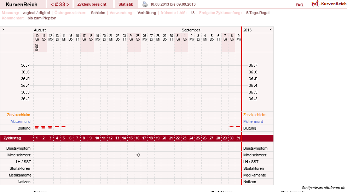Click the KurvenReich crown logo icon
The image size is (347, 192).
coord(315,4)
